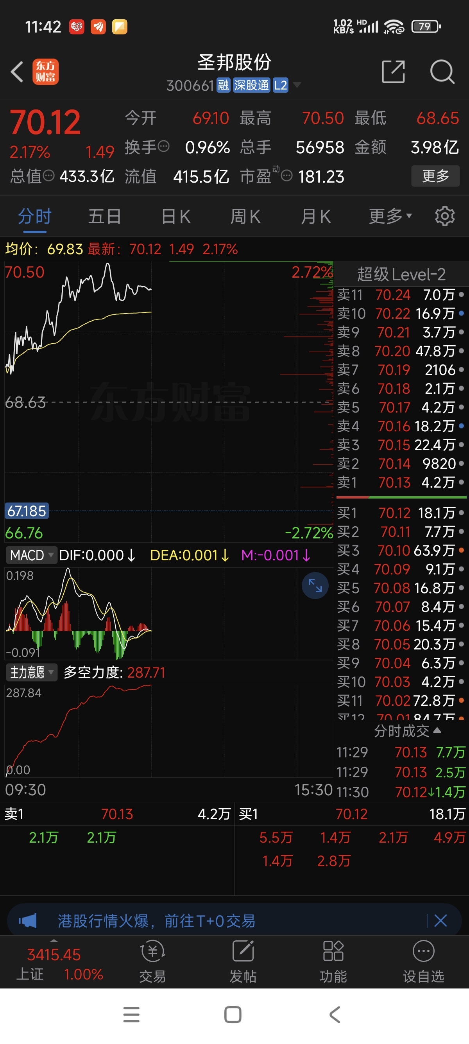Select the 买3 70.10 order row
The image size is (469, 1044).
[401, 551]
